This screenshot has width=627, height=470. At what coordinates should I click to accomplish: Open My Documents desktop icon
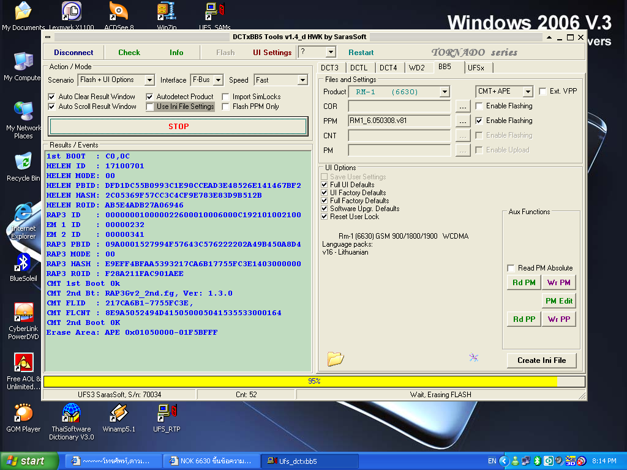click(x=23, y=16)
